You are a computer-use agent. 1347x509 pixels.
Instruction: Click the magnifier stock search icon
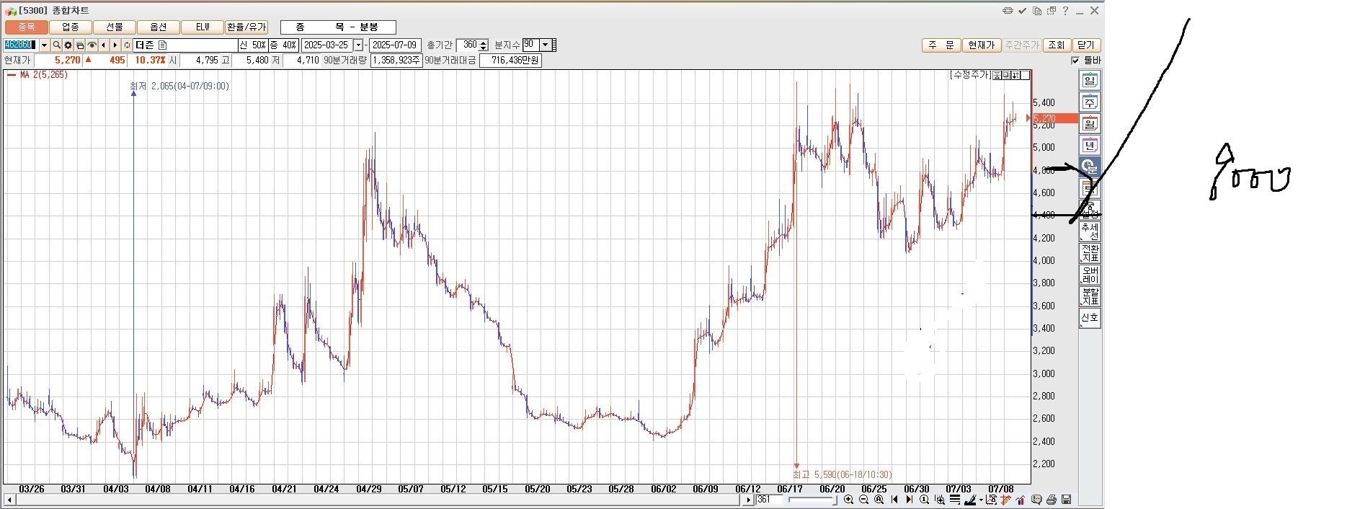(x=56, y=45)
